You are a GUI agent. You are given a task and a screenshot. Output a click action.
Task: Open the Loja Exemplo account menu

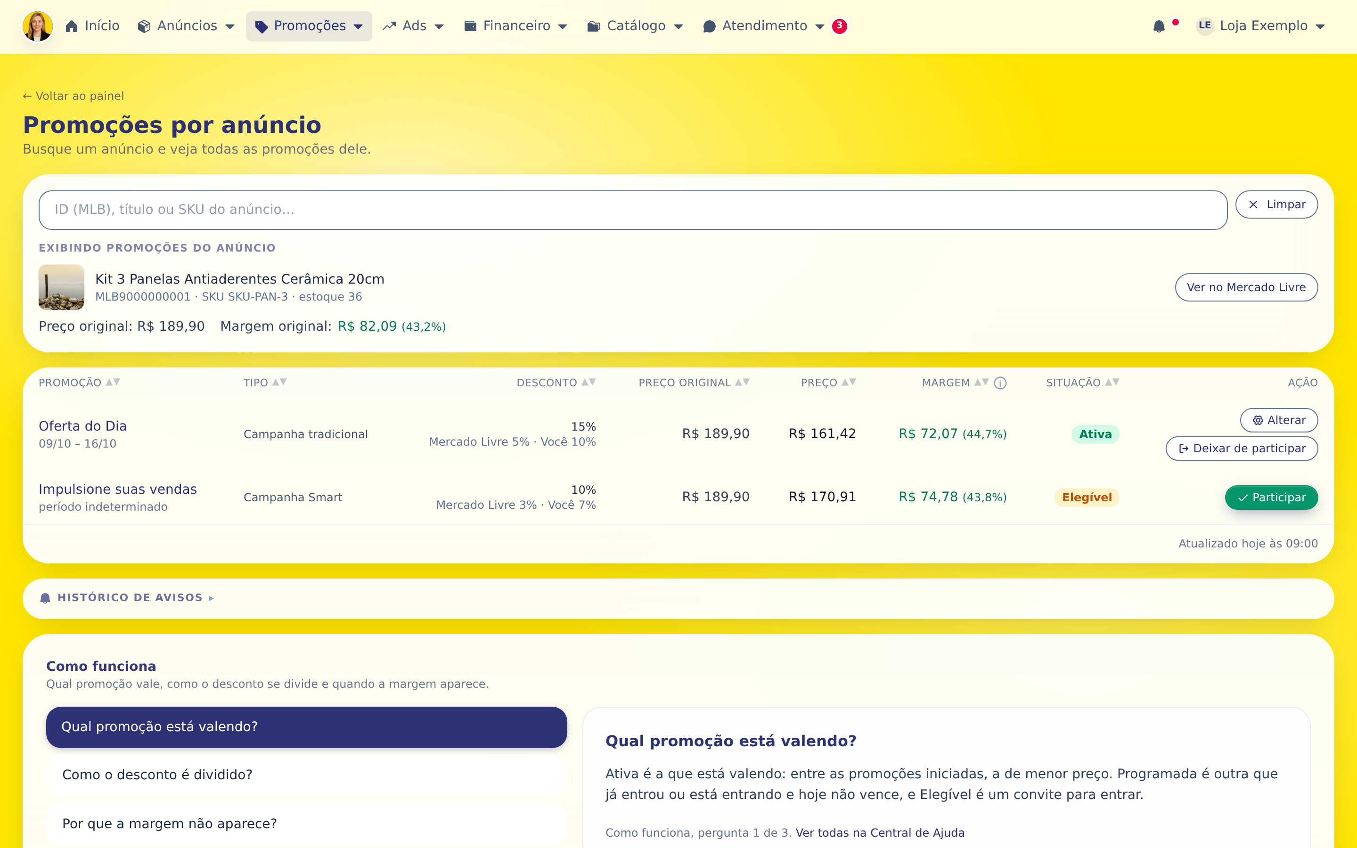[1260, 26]
